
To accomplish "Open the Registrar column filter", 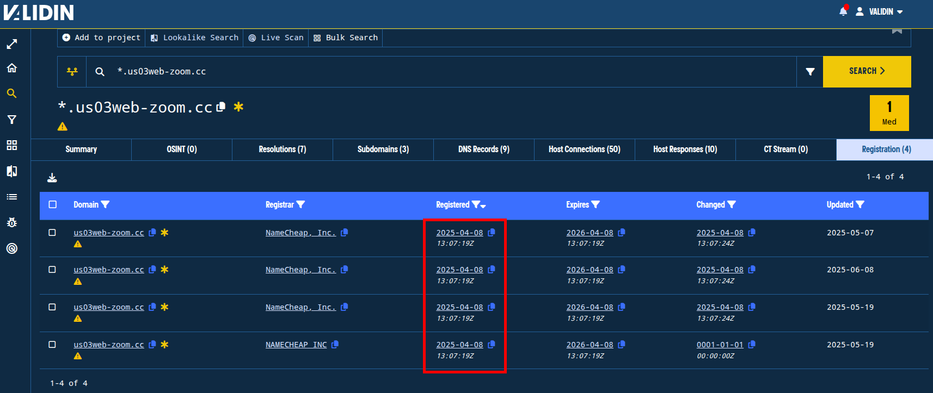I will click(300, 205).
